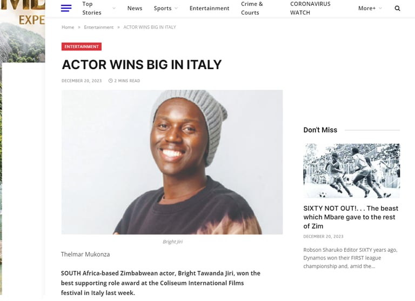Click the Entertainment breadcrumb link

99,27
